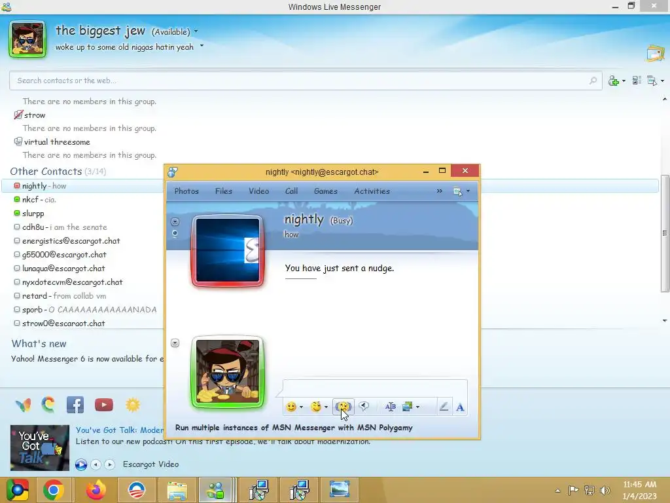This screenshot has height=503, width=670.
Task: Click the volume icon in system tray
Action: tap(605, 490)
